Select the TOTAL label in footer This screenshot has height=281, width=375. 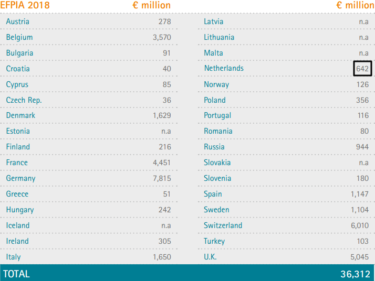click(17, 274)
